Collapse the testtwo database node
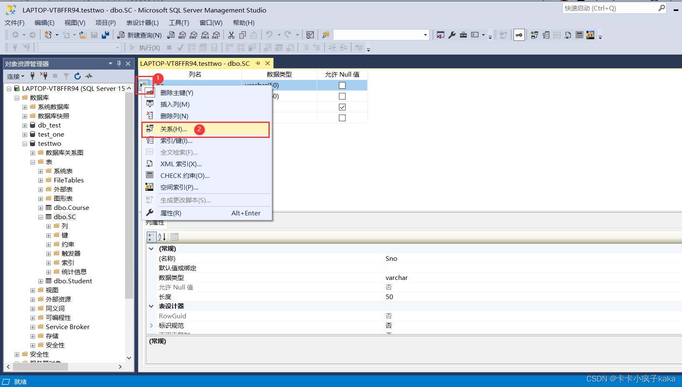 (x=25, y=144)
